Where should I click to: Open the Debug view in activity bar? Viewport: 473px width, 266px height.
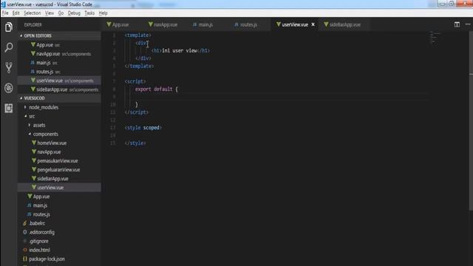coord(9,88)
